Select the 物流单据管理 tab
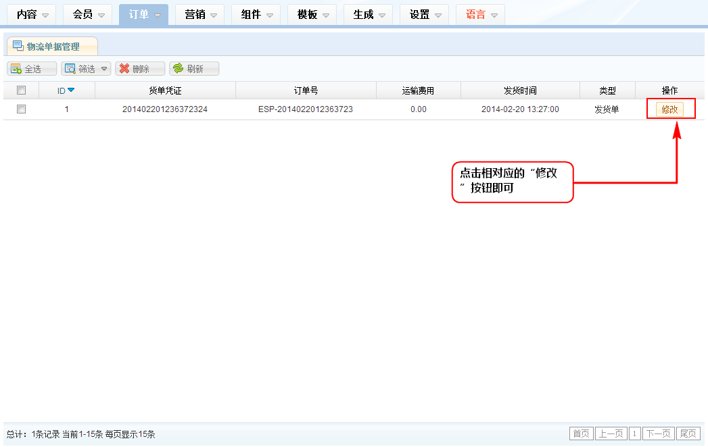 [53, 47]
